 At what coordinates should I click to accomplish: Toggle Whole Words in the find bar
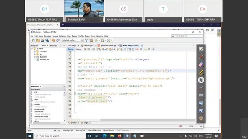tap(108, 131)
